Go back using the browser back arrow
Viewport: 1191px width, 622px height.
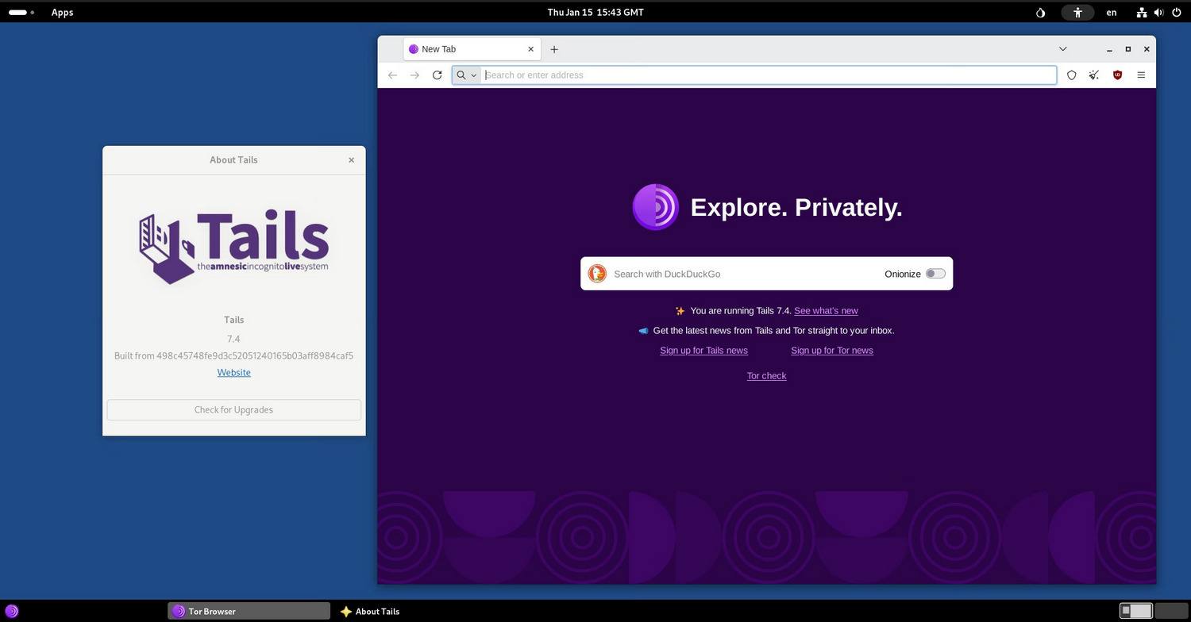coord(392,75)
